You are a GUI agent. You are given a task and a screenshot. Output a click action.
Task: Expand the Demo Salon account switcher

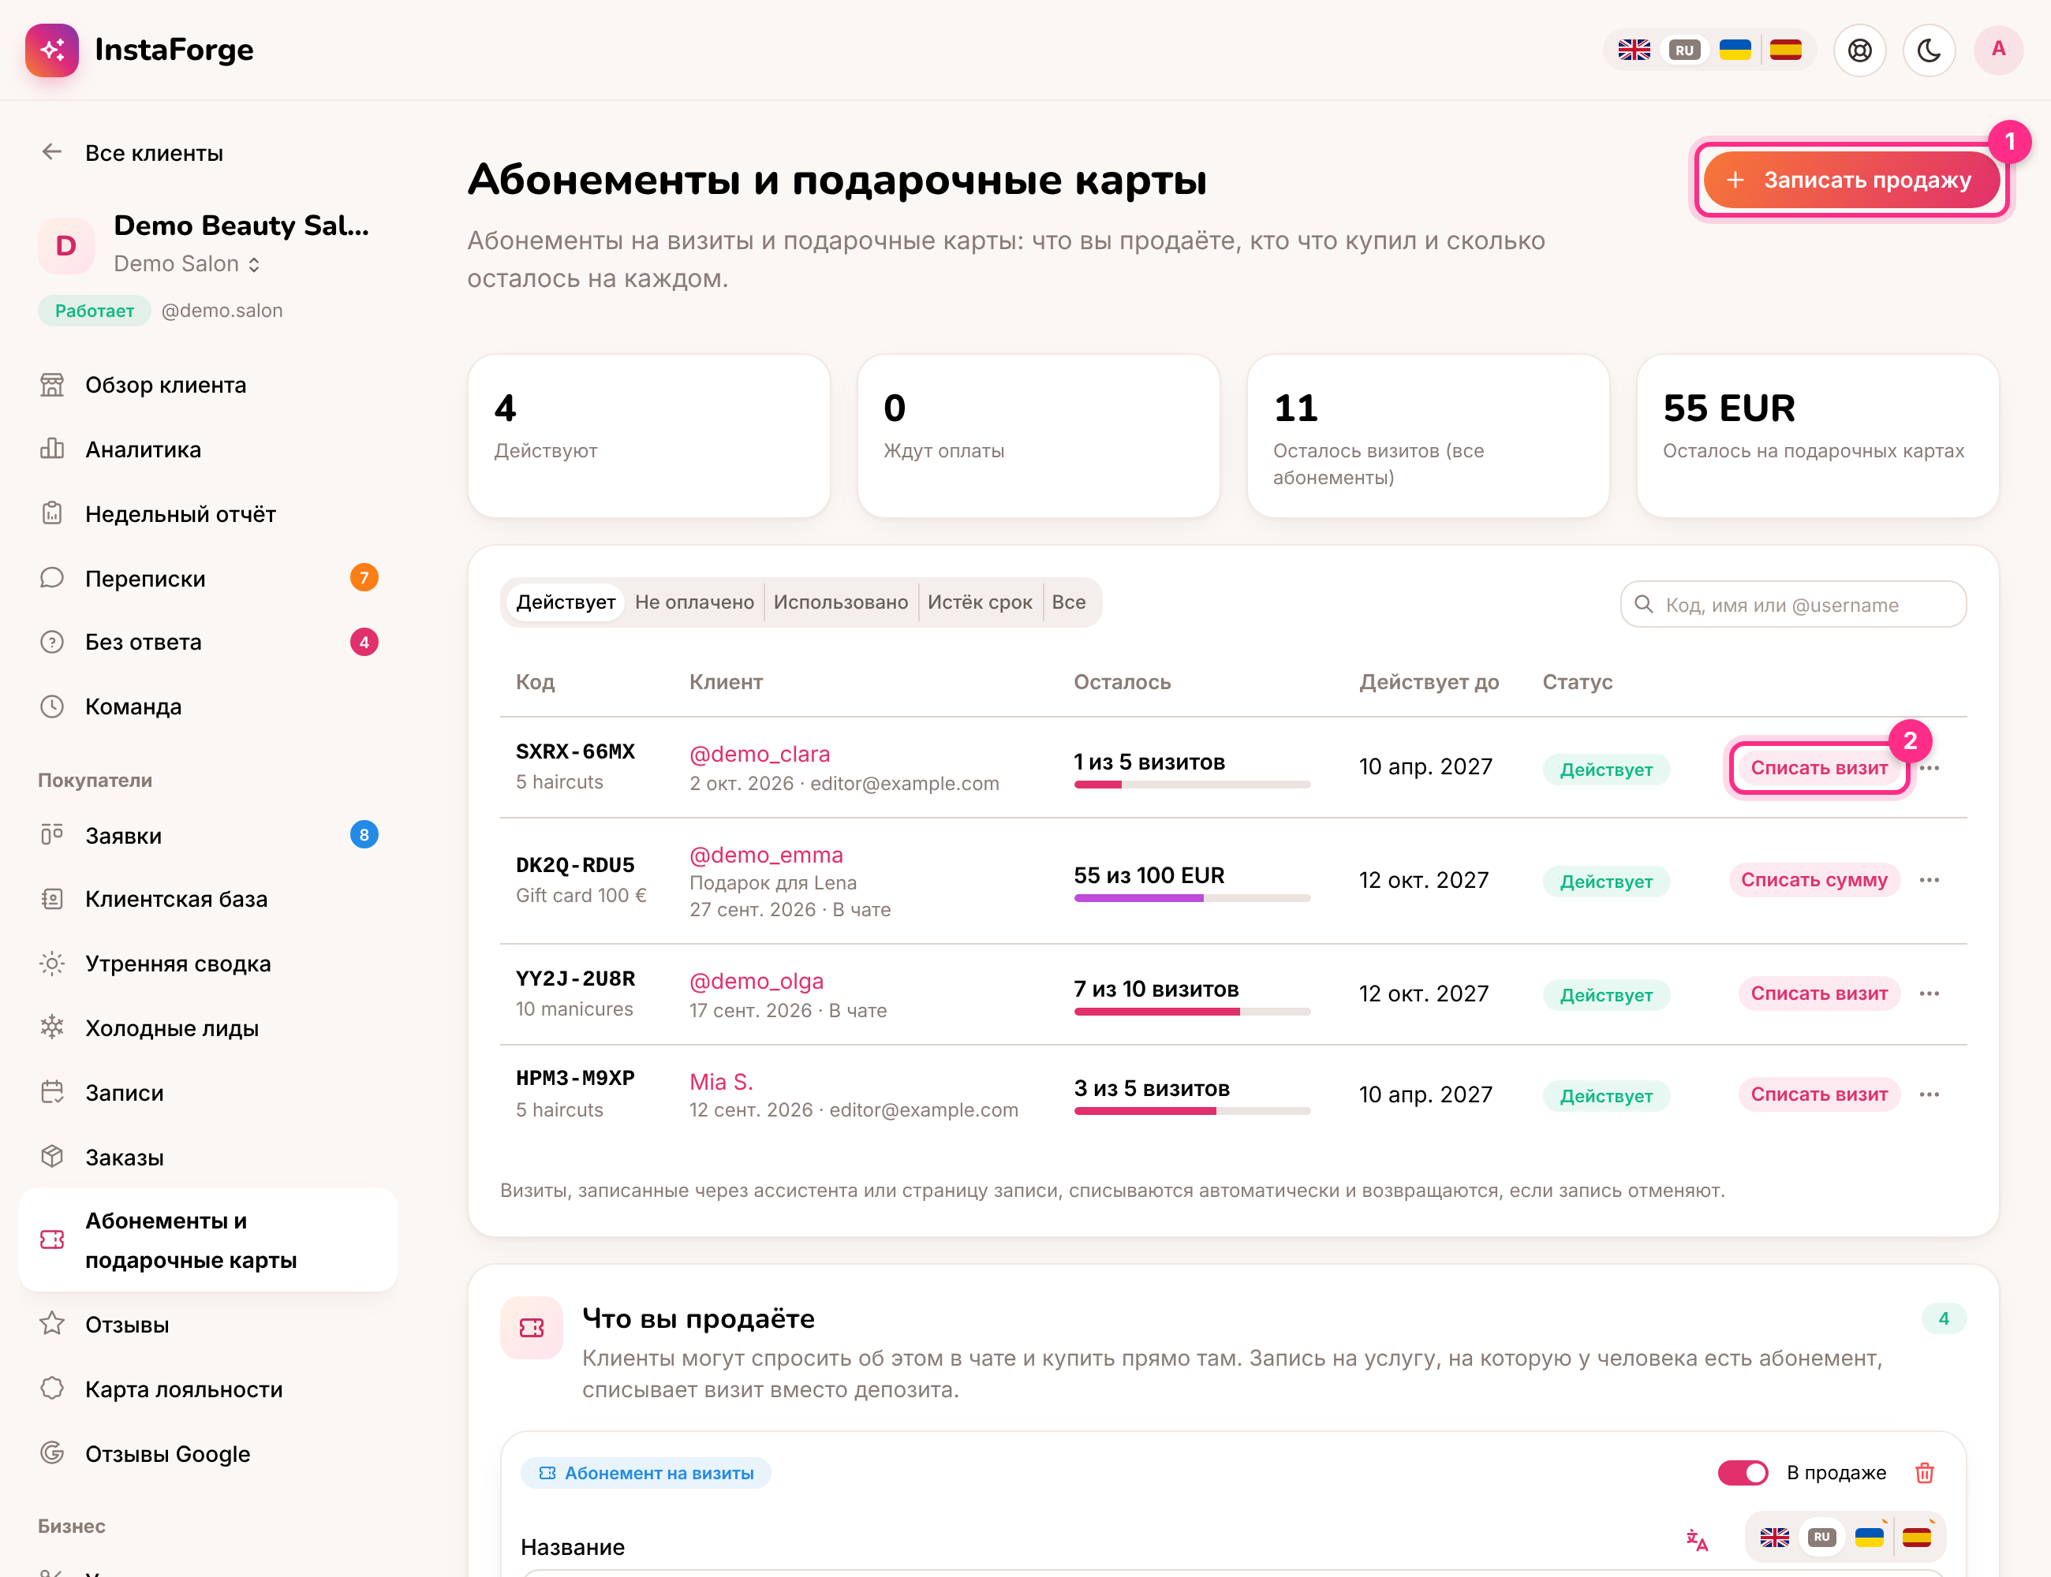pyautogui.click(x=187, y=264)
